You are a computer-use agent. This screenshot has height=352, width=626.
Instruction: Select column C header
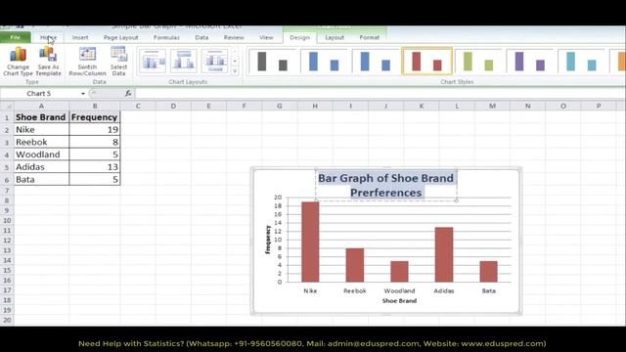pyautogui.click(x=138, y=107)
